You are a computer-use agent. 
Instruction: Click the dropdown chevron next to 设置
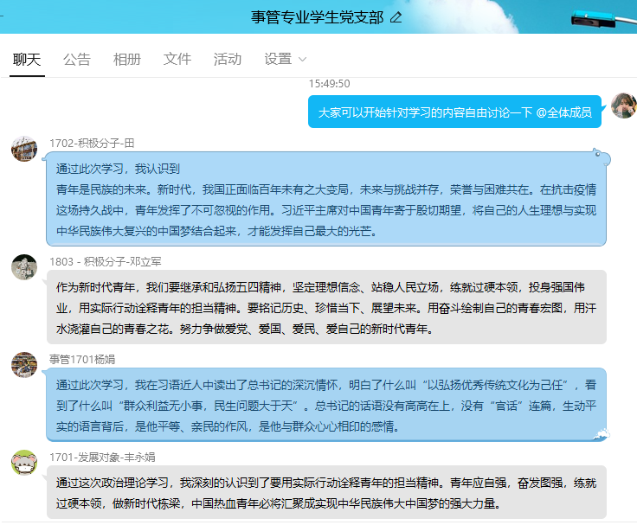tap(302, 60)
